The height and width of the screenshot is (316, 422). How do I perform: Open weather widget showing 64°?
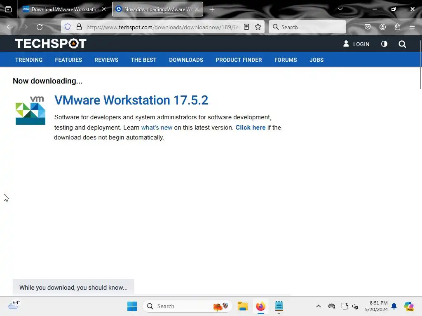pos(14,305)
